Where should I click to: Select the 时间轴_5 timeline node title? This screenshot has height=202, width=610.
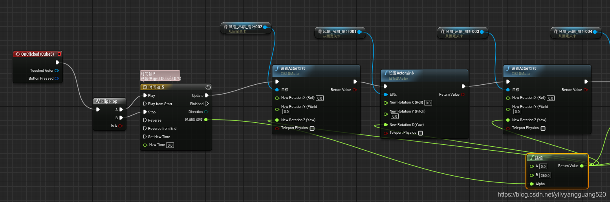156,87
